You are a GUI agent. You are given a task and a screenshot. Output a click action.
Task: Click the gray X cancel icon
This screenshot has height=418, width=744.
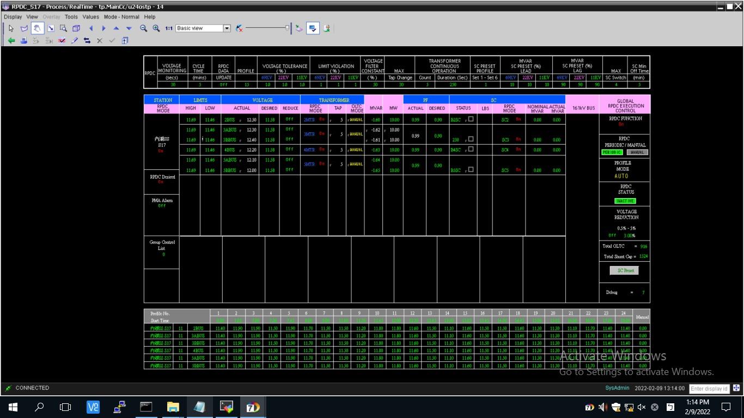pyautogui.click(x=100, y=41)
